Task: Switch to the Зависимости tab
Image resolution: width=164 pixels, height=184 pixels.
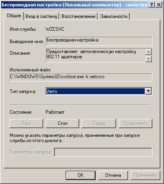Action: click(114, 16)
